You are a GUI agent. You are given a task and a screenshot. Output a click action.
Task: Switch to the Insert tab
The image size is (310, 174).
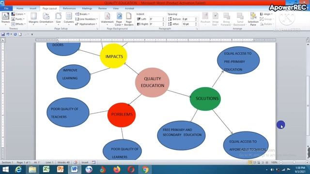point(33,9)
